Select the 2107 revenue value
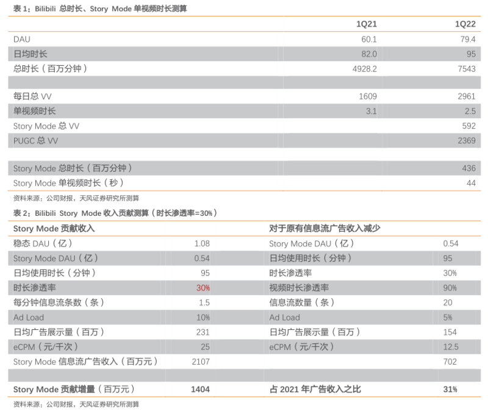This screenshot has height=414, width=488. [x=201, y=362]
